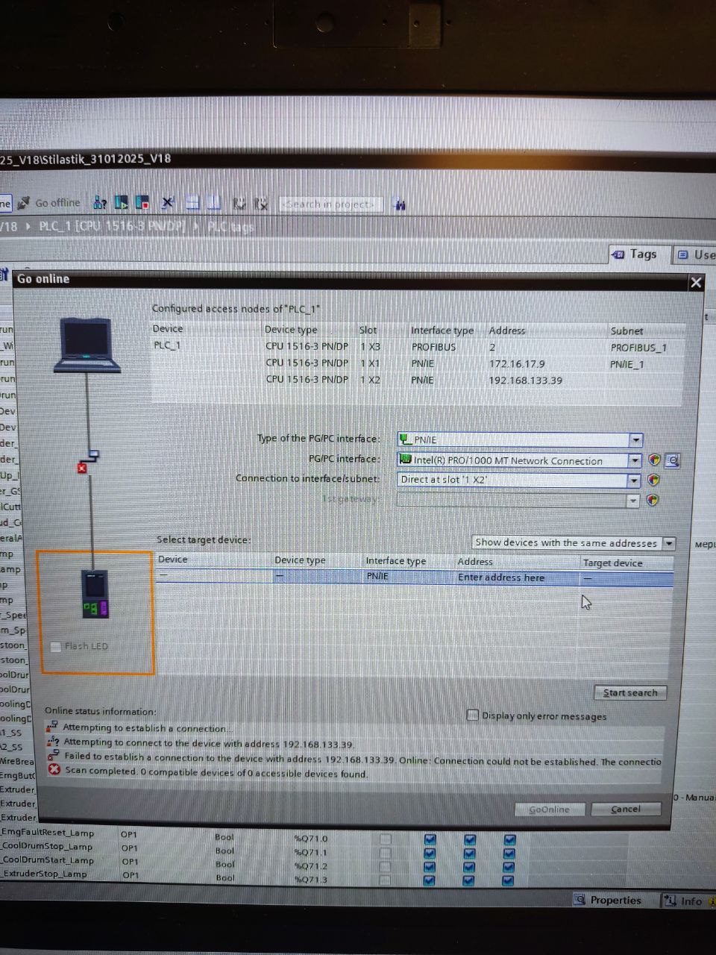The width and height of the screenshot is (716, 955).
Task: Click the laptop PG/PC image in the diagram
Action: (x=87, y=345)
